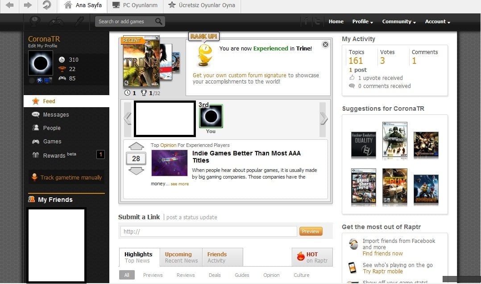The image size is (481, 284).
Task: Go back with the left arrow button
Action: (x=9, y=5)
